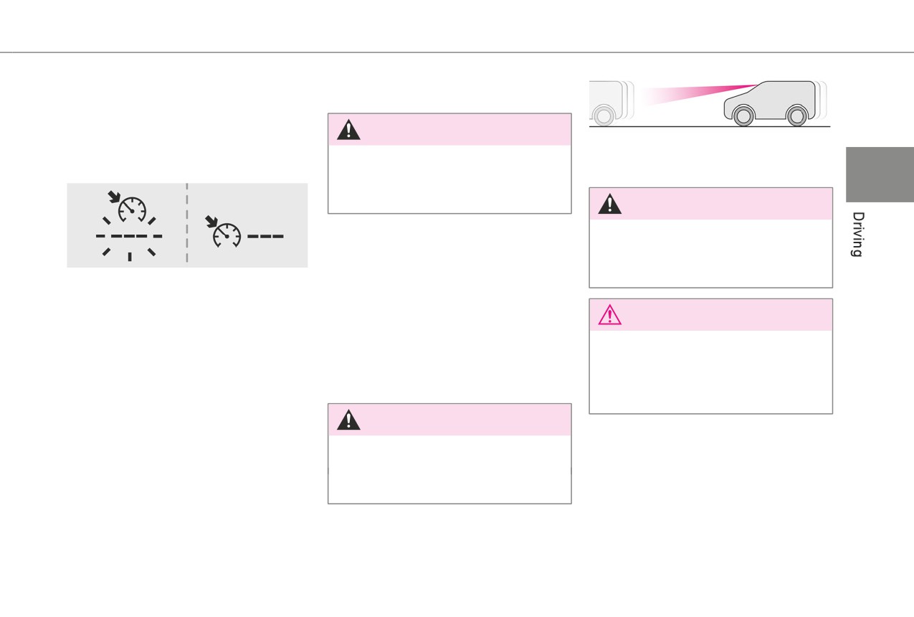Screen dimensions: 914x617
Task: Click the flashing speed limiter gauge icon
Action: click(x=128, y=206)
